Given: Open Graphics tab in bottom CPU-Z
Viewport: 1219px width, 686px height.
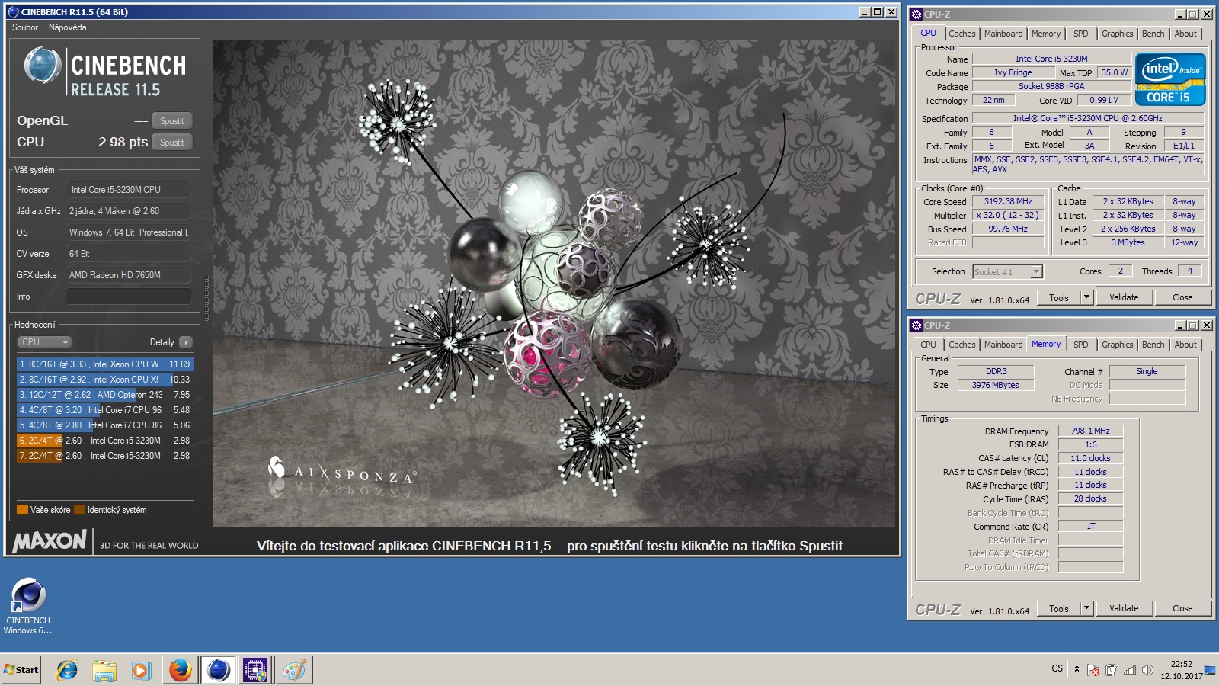Looking at the screenshot, I should [1118, 345].
